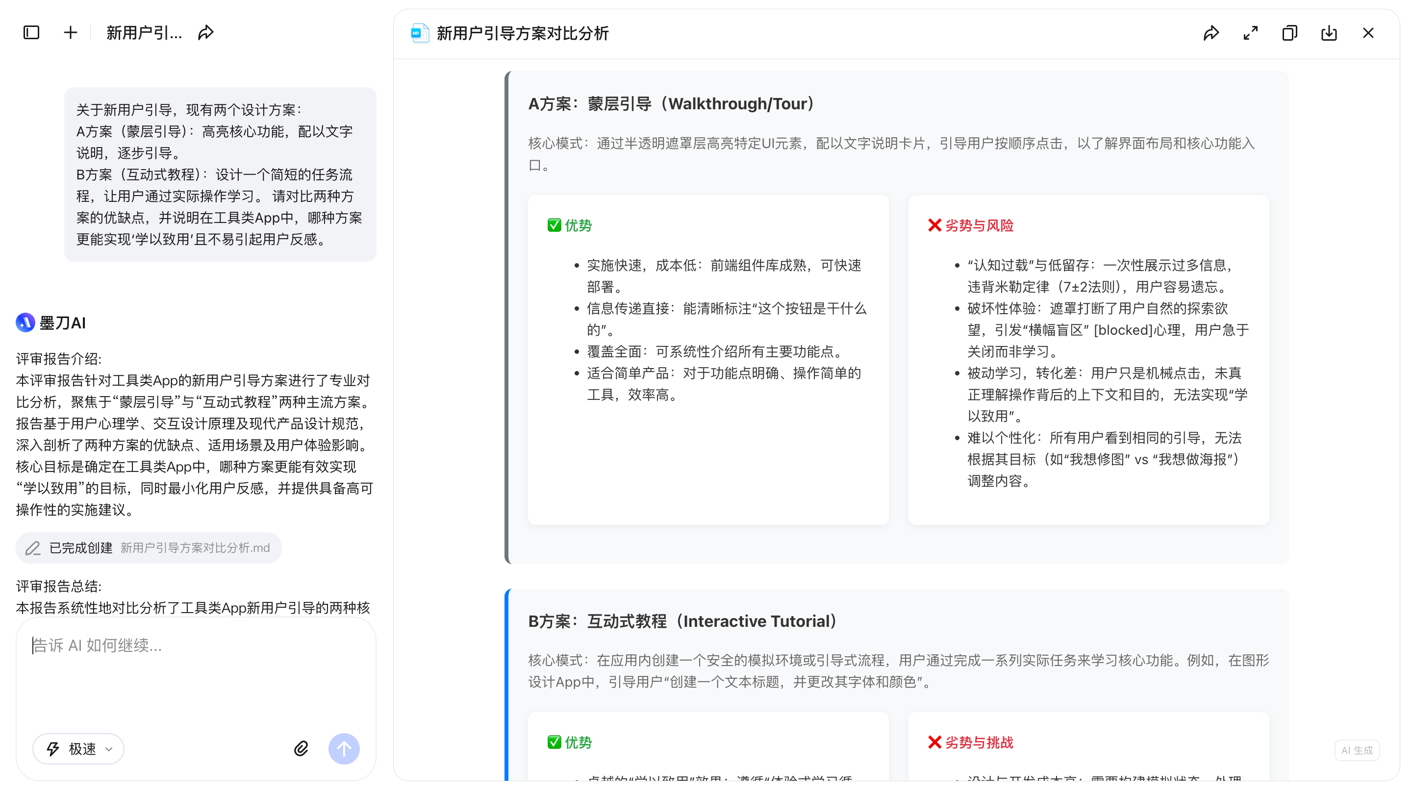Copy the document content icon
The image size is (1412, 793).
[x=1290, y=33]
